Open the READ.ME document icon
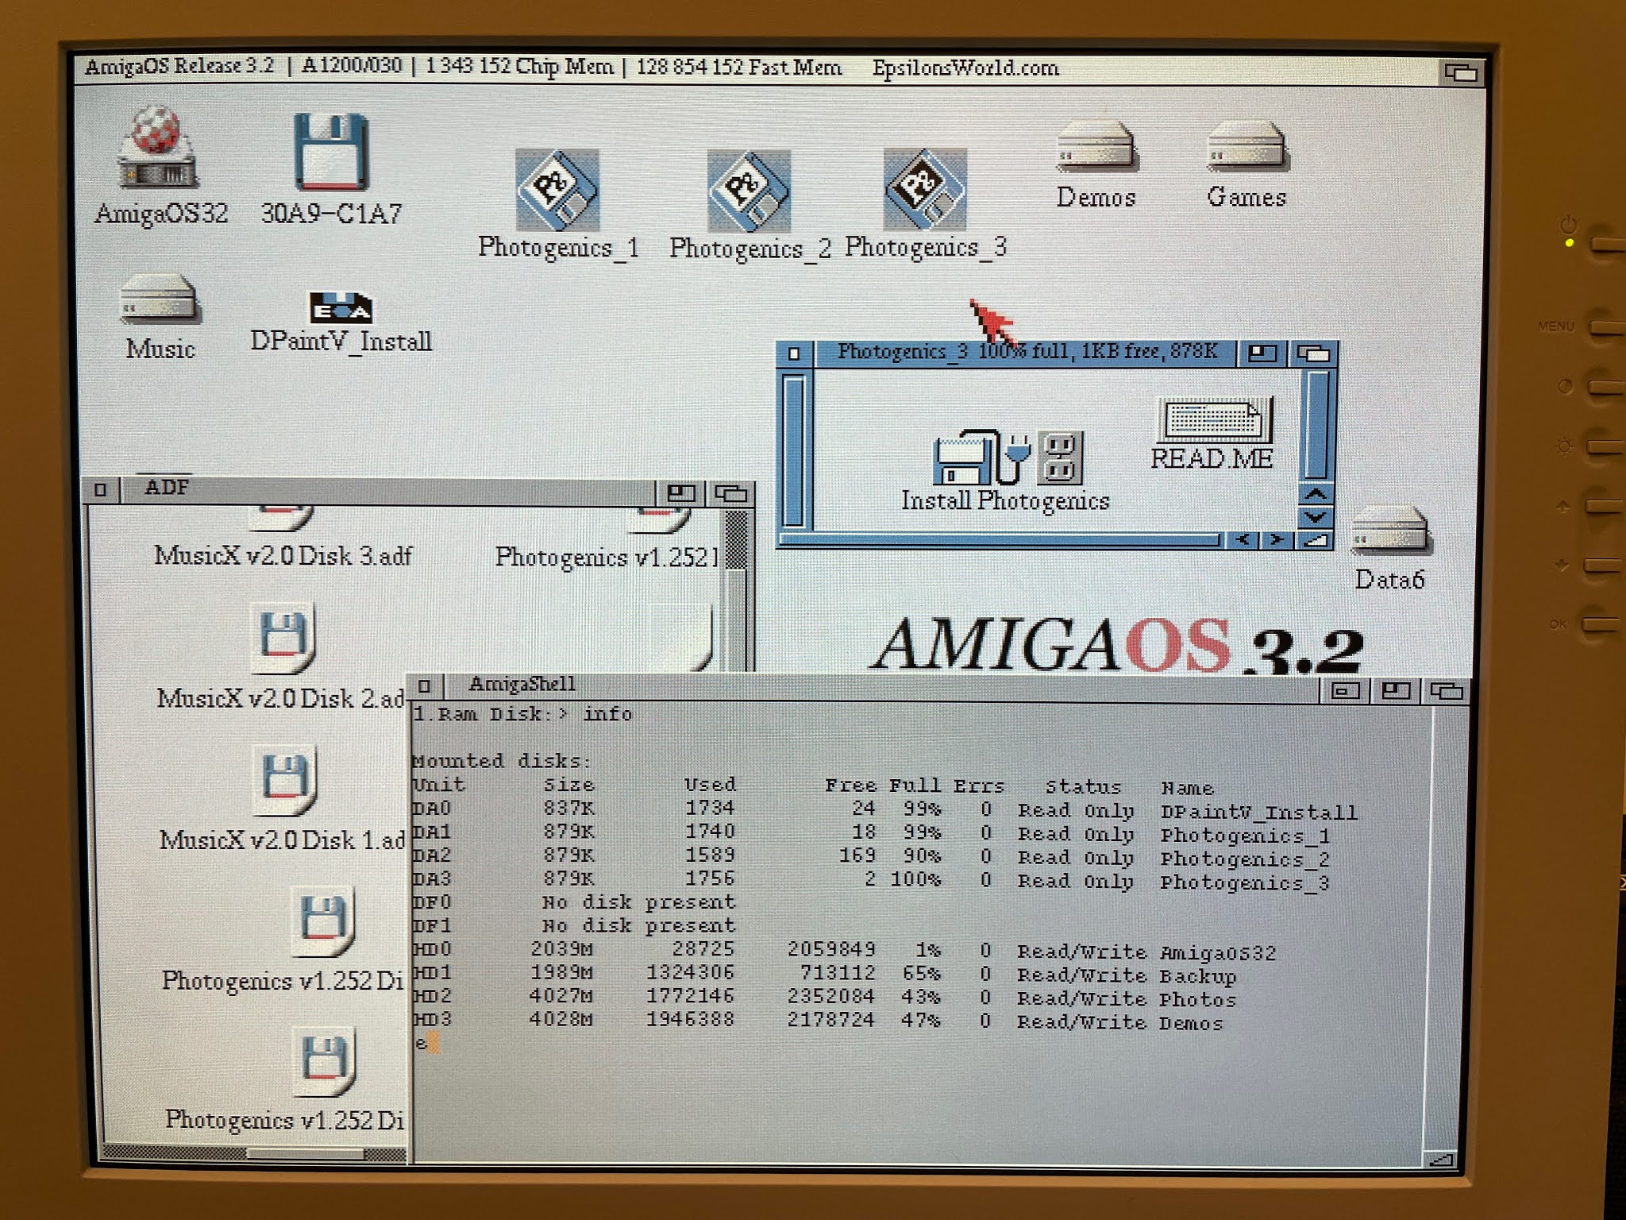This screenshot has height=1220, width=1626. click(1213, 419)
